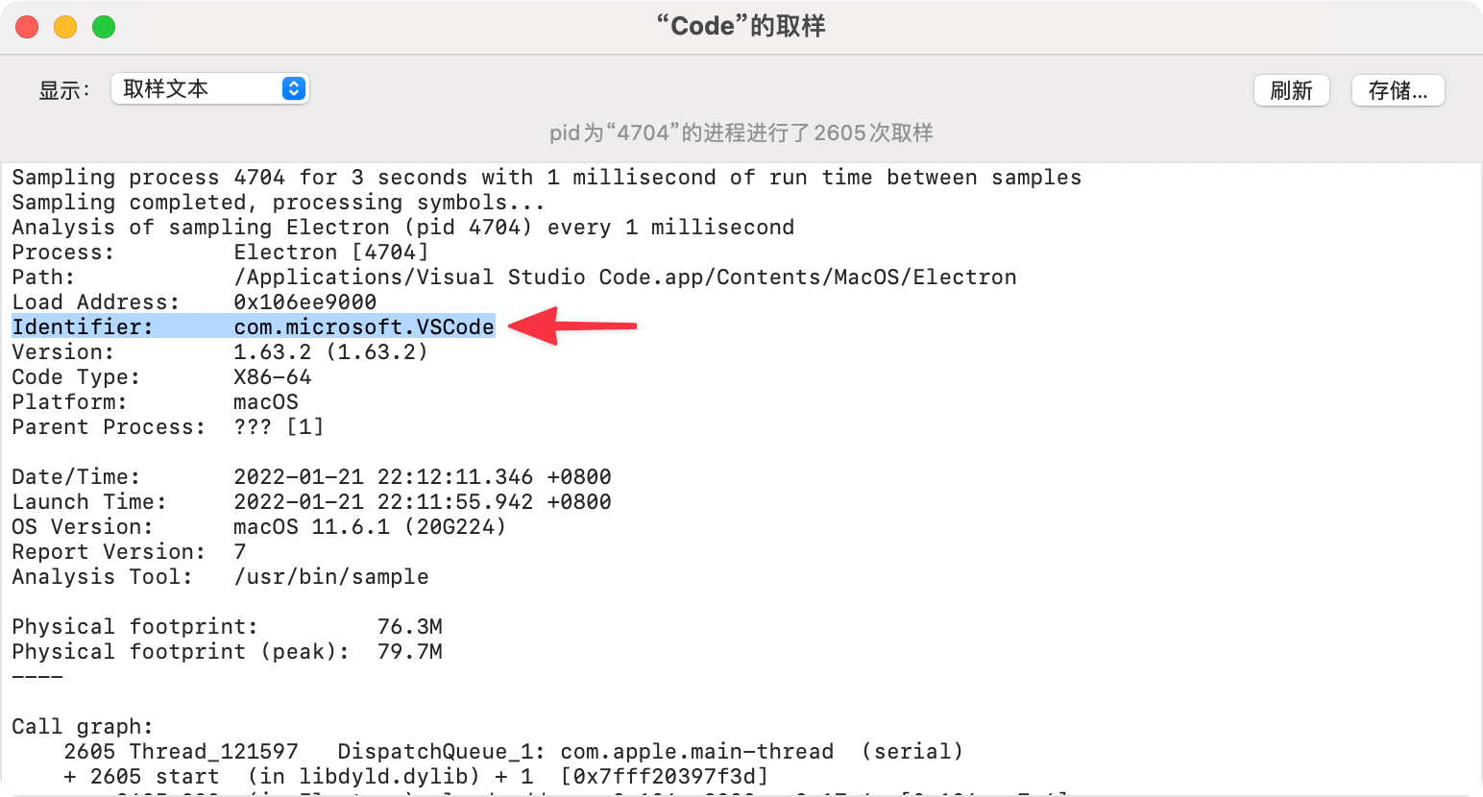
Task: Click the OS Version macOS 11.6.1 line
Action: pos(258,527)
